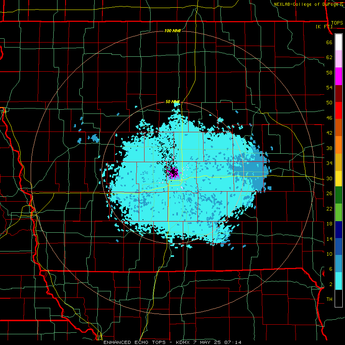Click the TH threshold label
The width and height of the screenshot is (345, 345).
pos(329,299)
